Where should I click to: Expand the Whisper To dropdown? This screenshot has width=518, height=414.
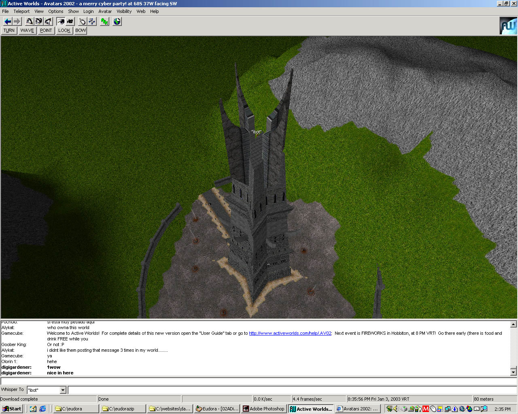63,390
